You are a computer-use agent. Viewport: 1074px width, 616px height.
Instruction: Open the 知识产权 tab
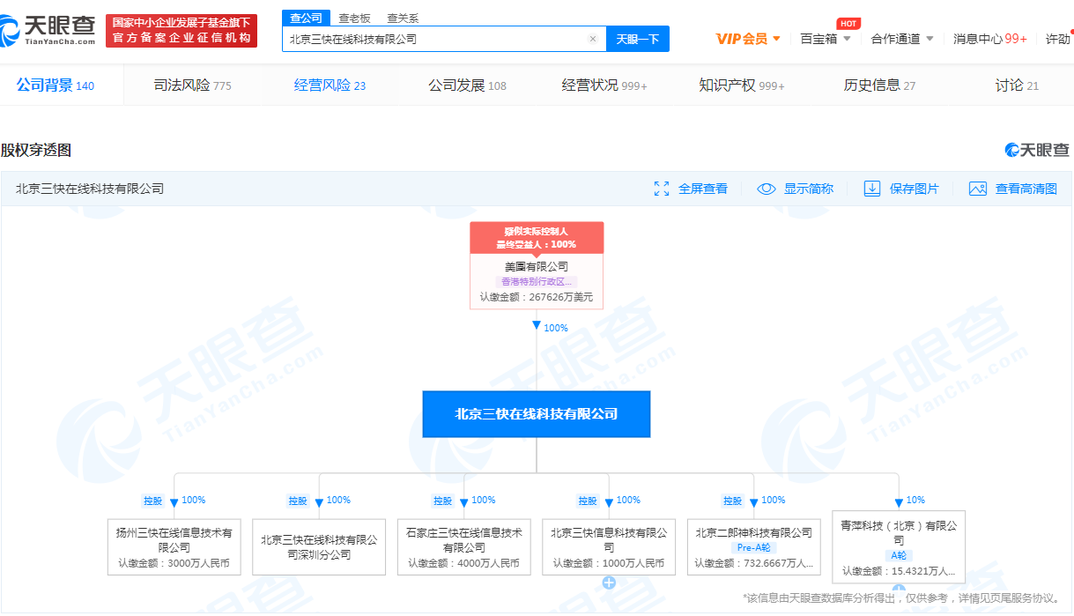tap(742, 85)
